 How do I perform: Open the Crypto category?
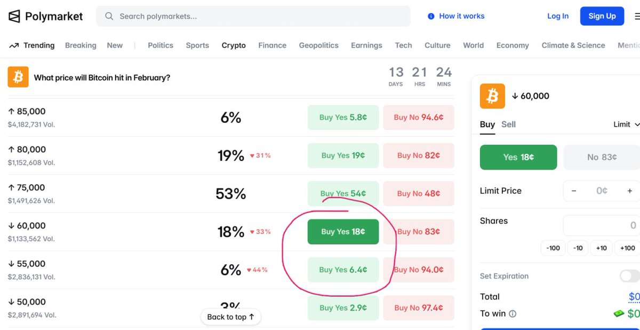click(234, 45)
